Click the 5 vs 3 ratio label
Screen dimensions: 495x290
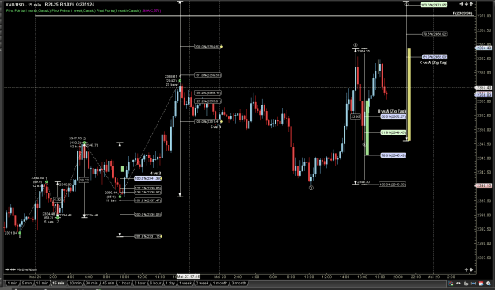[215, 127]
